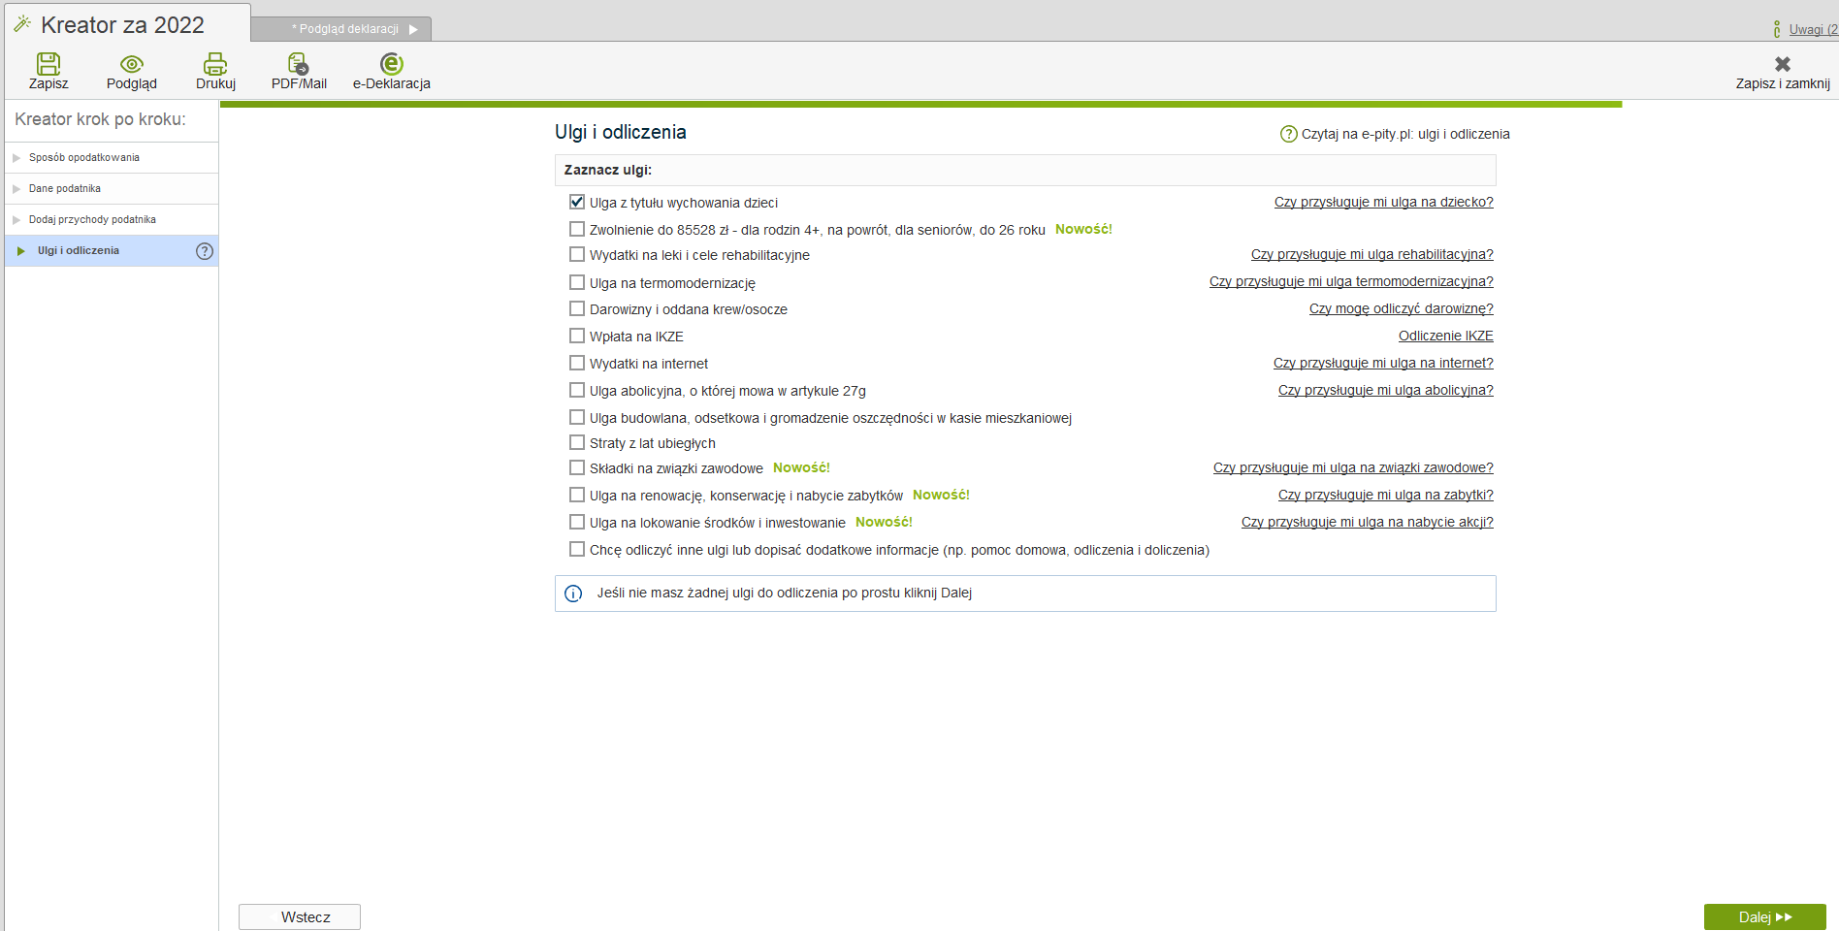Click help icon beside Ulgi i odliczenia

coord(205,251)
